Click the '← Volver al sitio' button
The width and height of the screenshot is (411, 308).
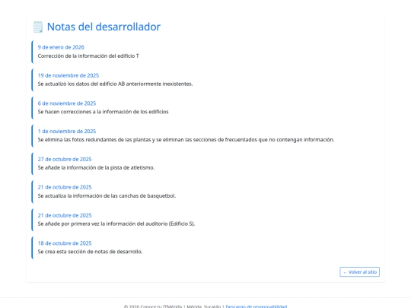coord(359,271)
